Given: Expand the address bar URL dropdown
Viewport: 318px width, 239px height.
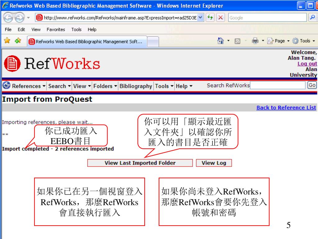Looking at the screenshot, I should [x=200, y=18].
